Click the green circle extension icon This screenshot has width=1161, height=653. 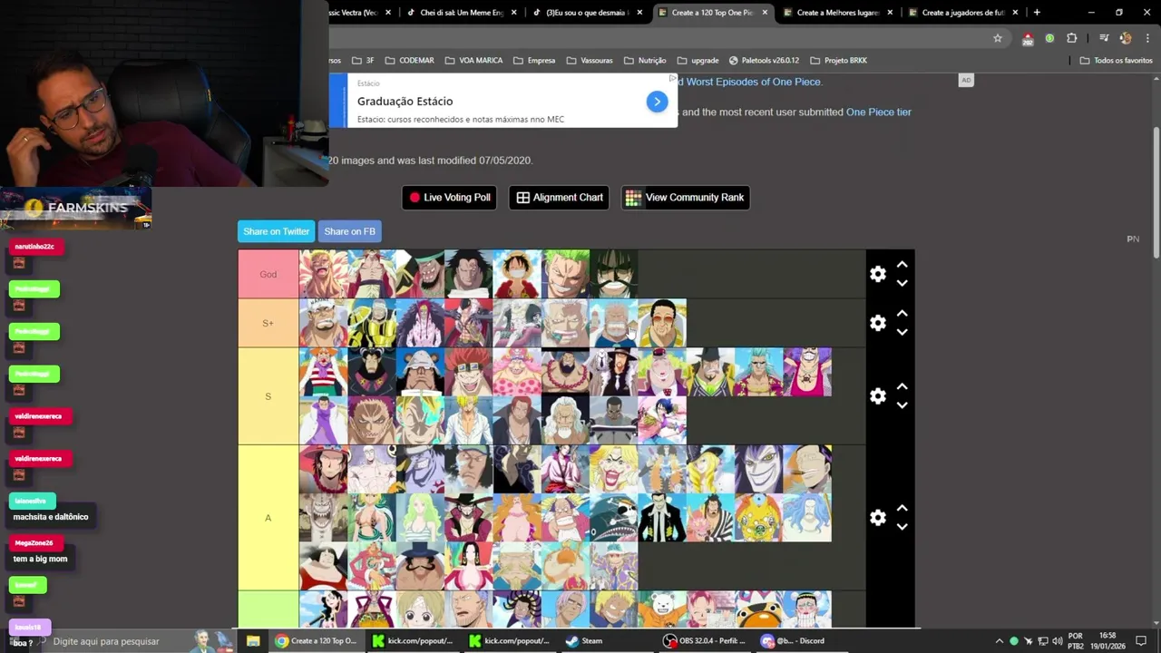click(x=1049, y=38)
